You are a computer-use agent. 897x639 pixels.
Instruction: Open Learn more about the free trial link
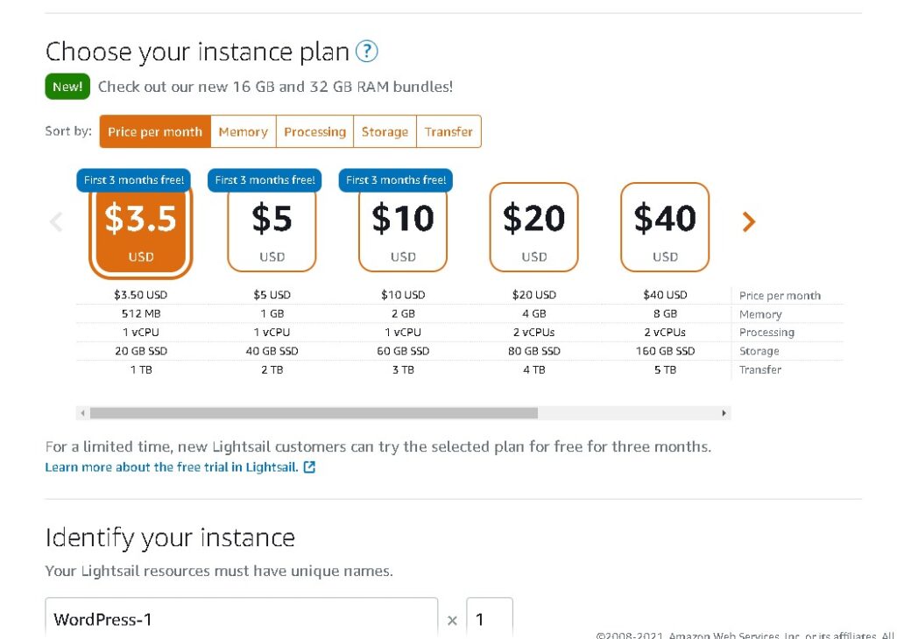(171, 467)
